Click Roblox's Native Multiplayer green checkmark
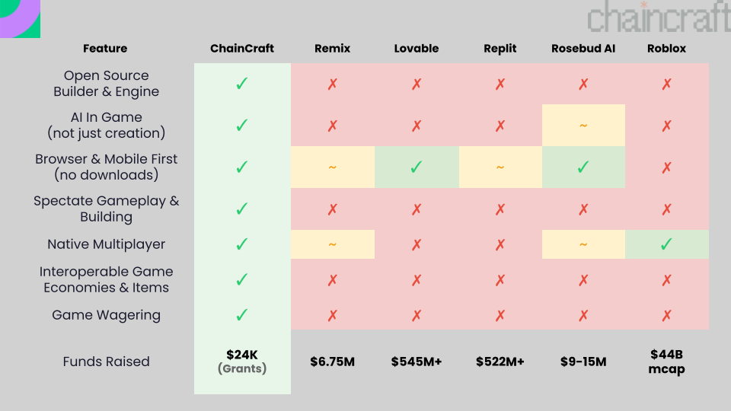731x411 pixels. tap(667, 244)
